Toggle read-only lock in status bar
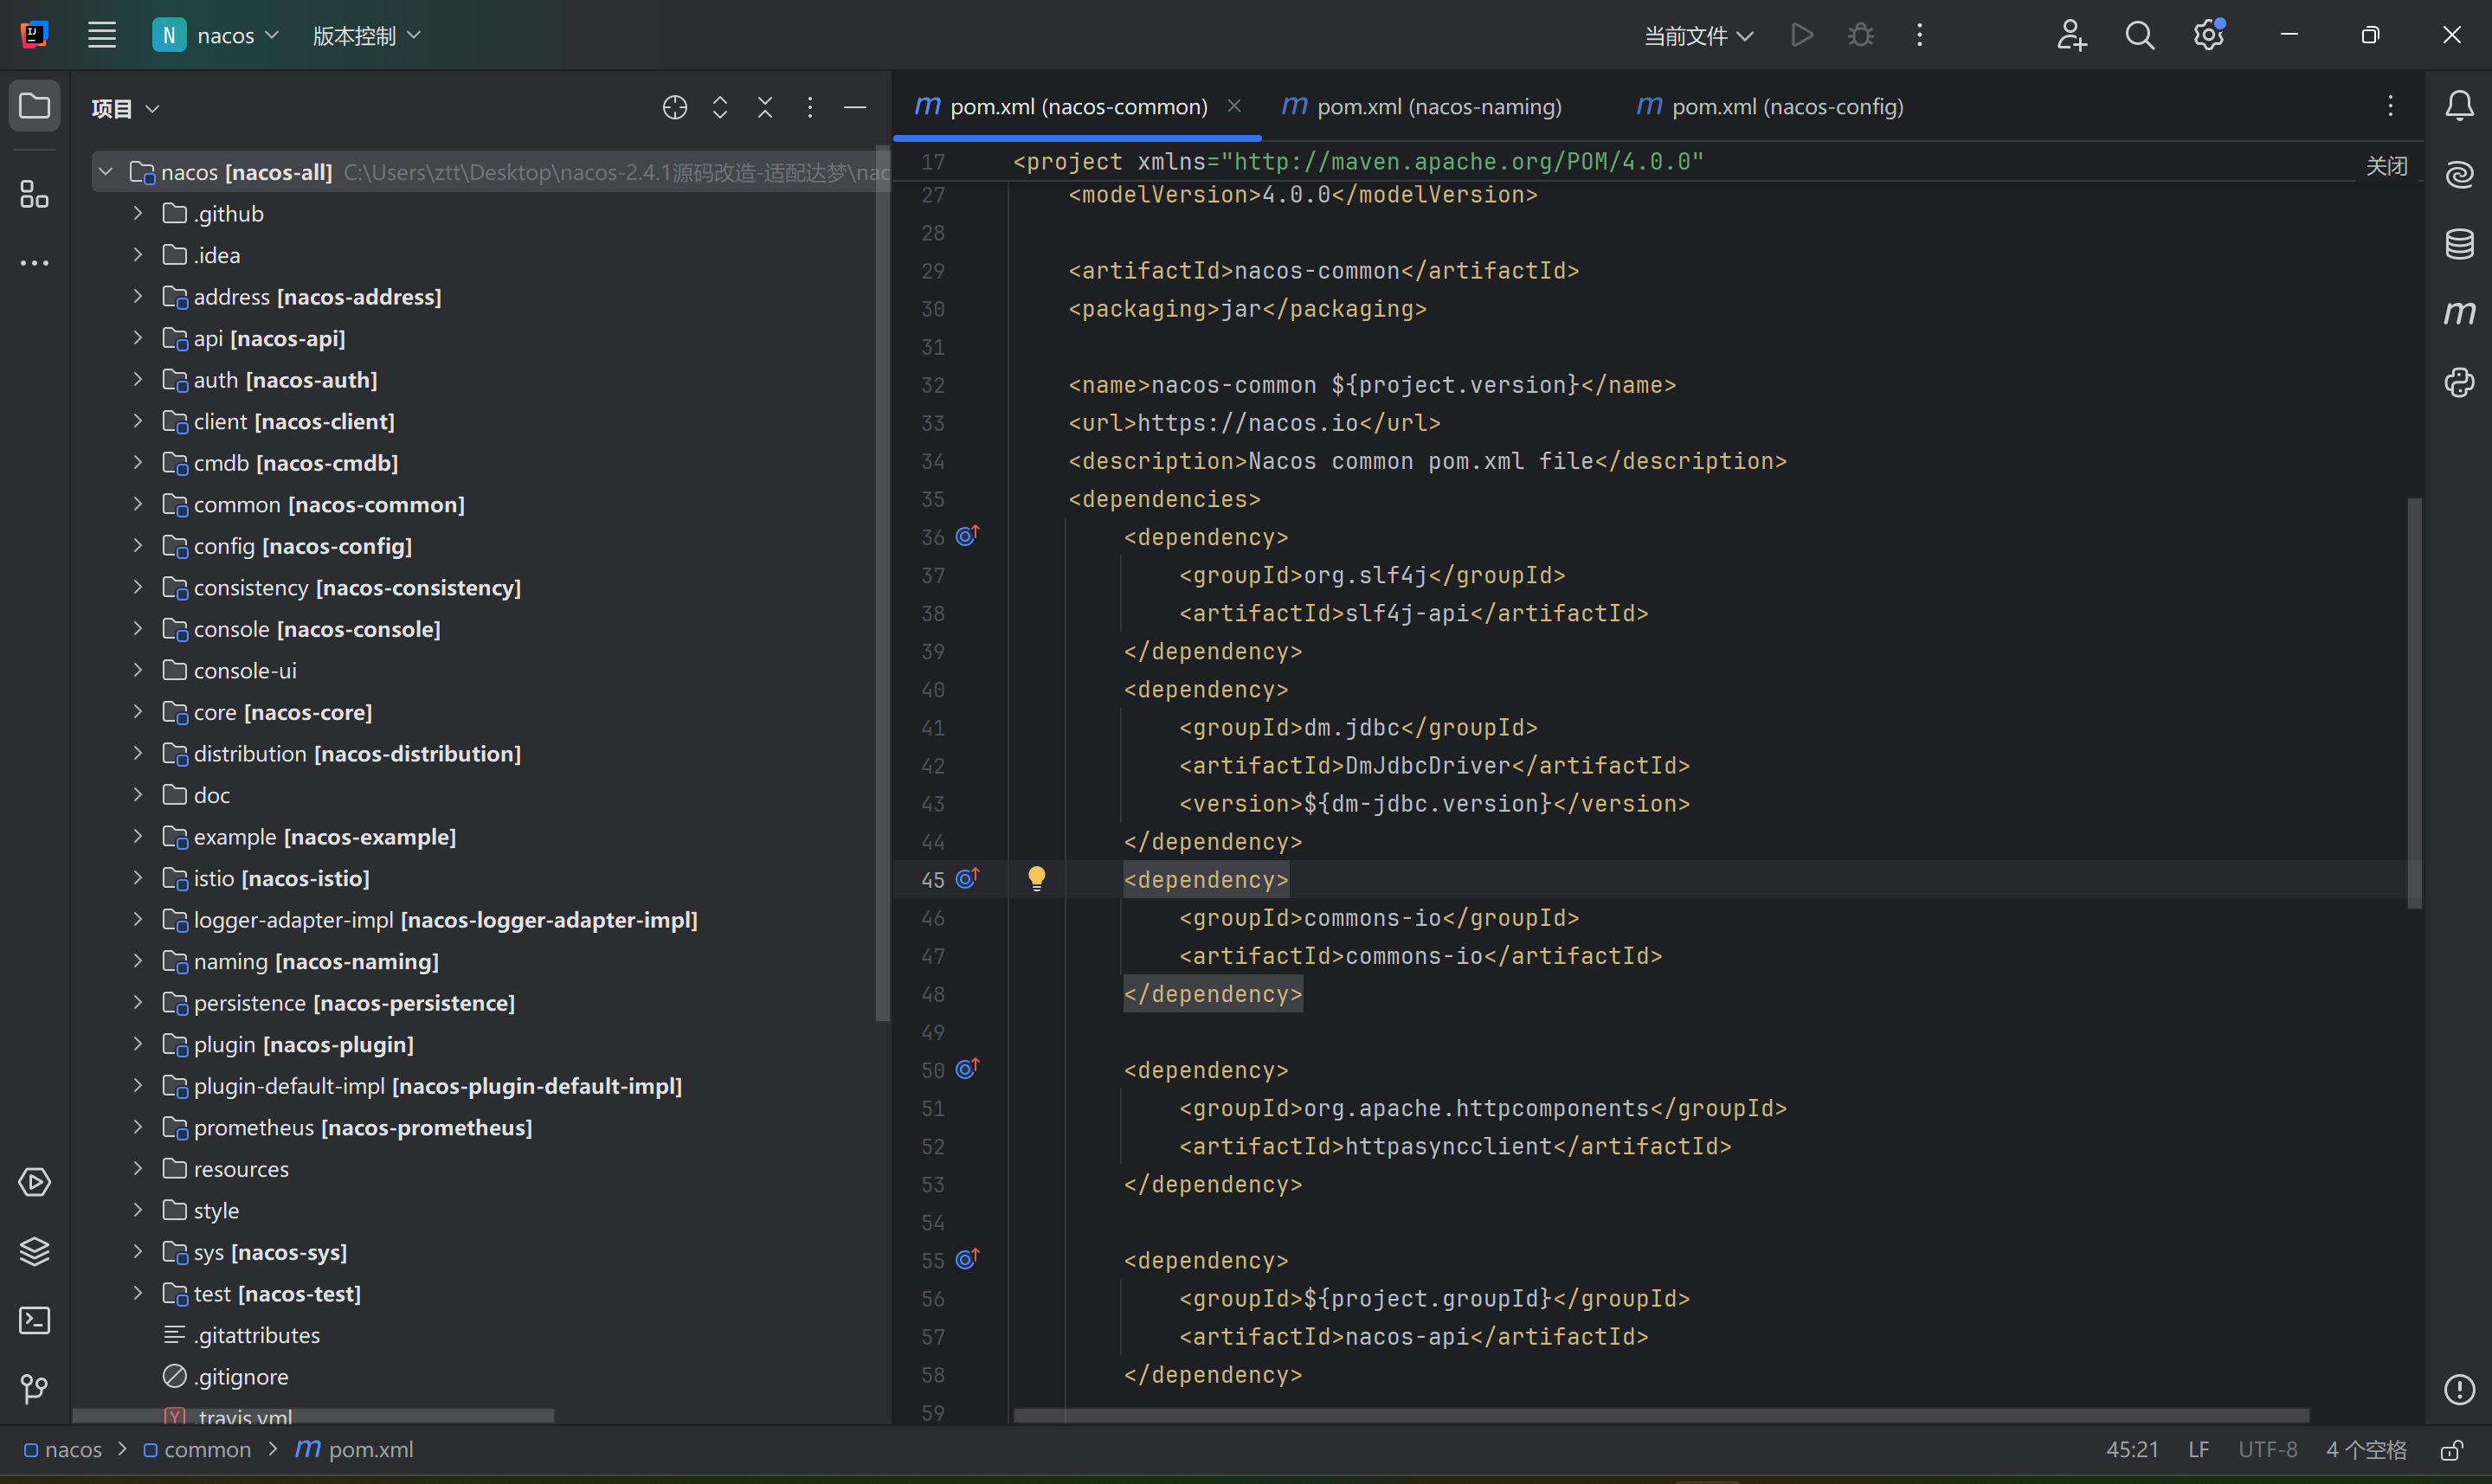The width and height of the screenshot is (2492, 1484). (x=2451, y=1450)
